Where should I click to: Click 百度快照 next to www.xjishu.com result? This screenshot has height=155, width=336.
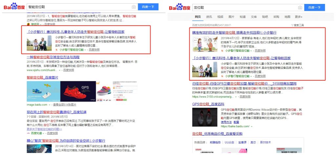tap(69, 70)
